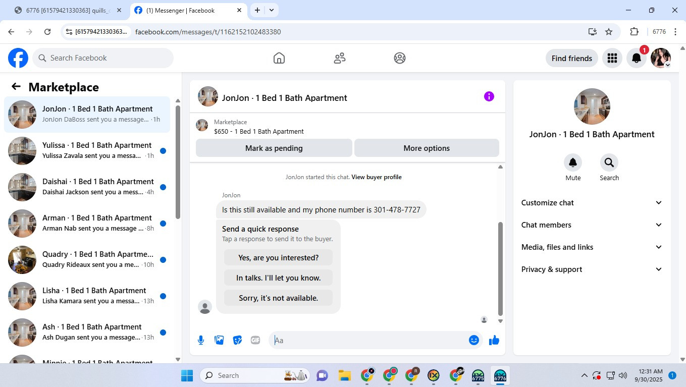Click the Find friends button

click(x=572, y=59)
